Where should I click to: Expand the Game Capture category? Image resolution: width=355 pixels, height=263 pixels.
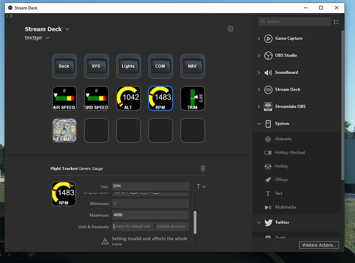259,38
